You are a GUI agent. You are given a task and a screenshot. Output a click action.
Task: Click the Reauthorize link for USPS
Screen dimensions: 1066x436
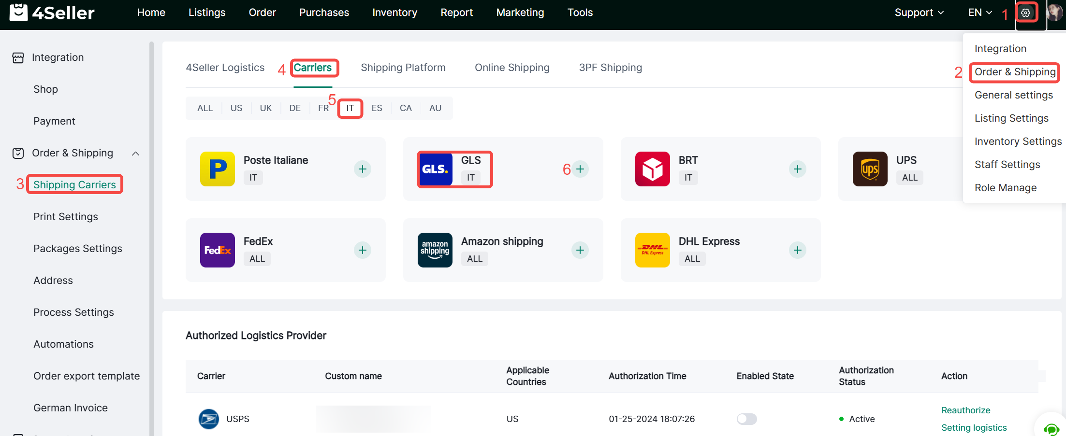[x=965, y=410]
